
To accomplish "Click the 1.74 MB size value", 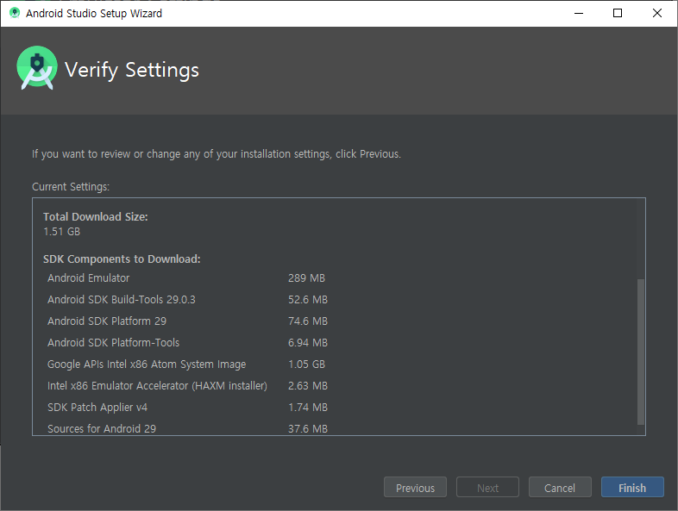I will [x=307, y=408].
